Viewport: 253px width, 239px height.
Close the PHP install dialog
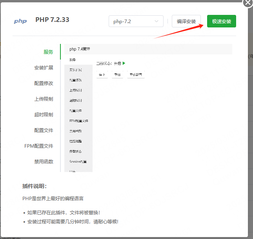(248, 3)
